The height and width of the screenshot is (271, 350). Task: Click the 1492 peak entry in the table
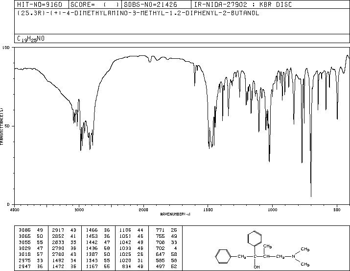tap(64, 260)
